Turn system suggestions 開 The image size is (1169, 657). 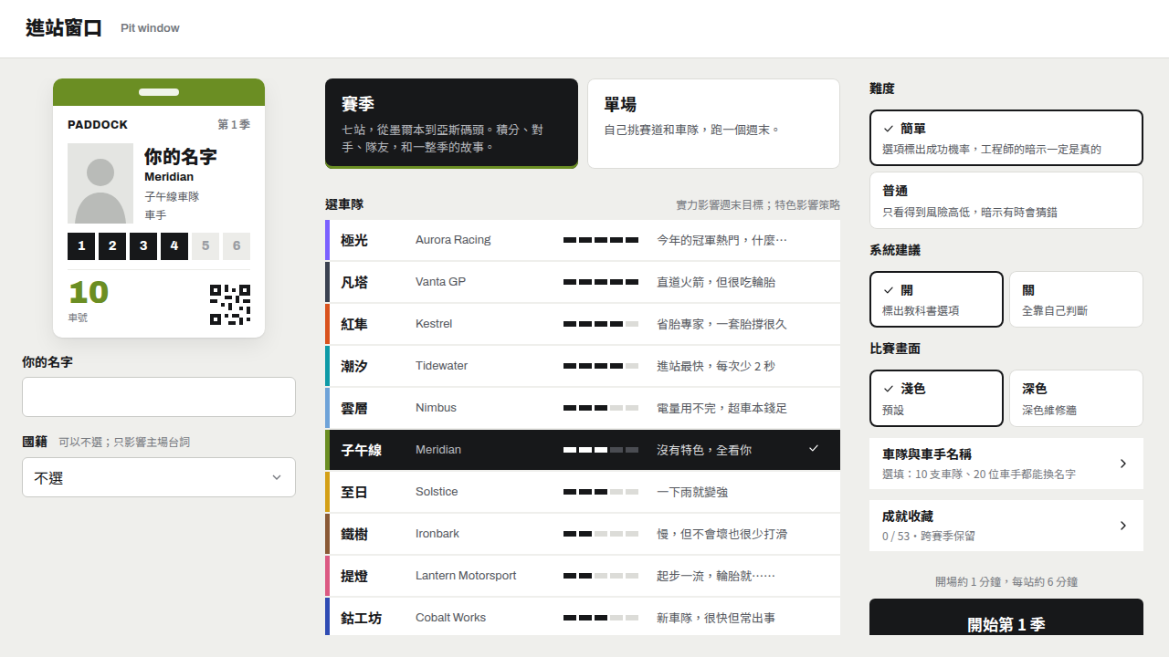[936, 299]
